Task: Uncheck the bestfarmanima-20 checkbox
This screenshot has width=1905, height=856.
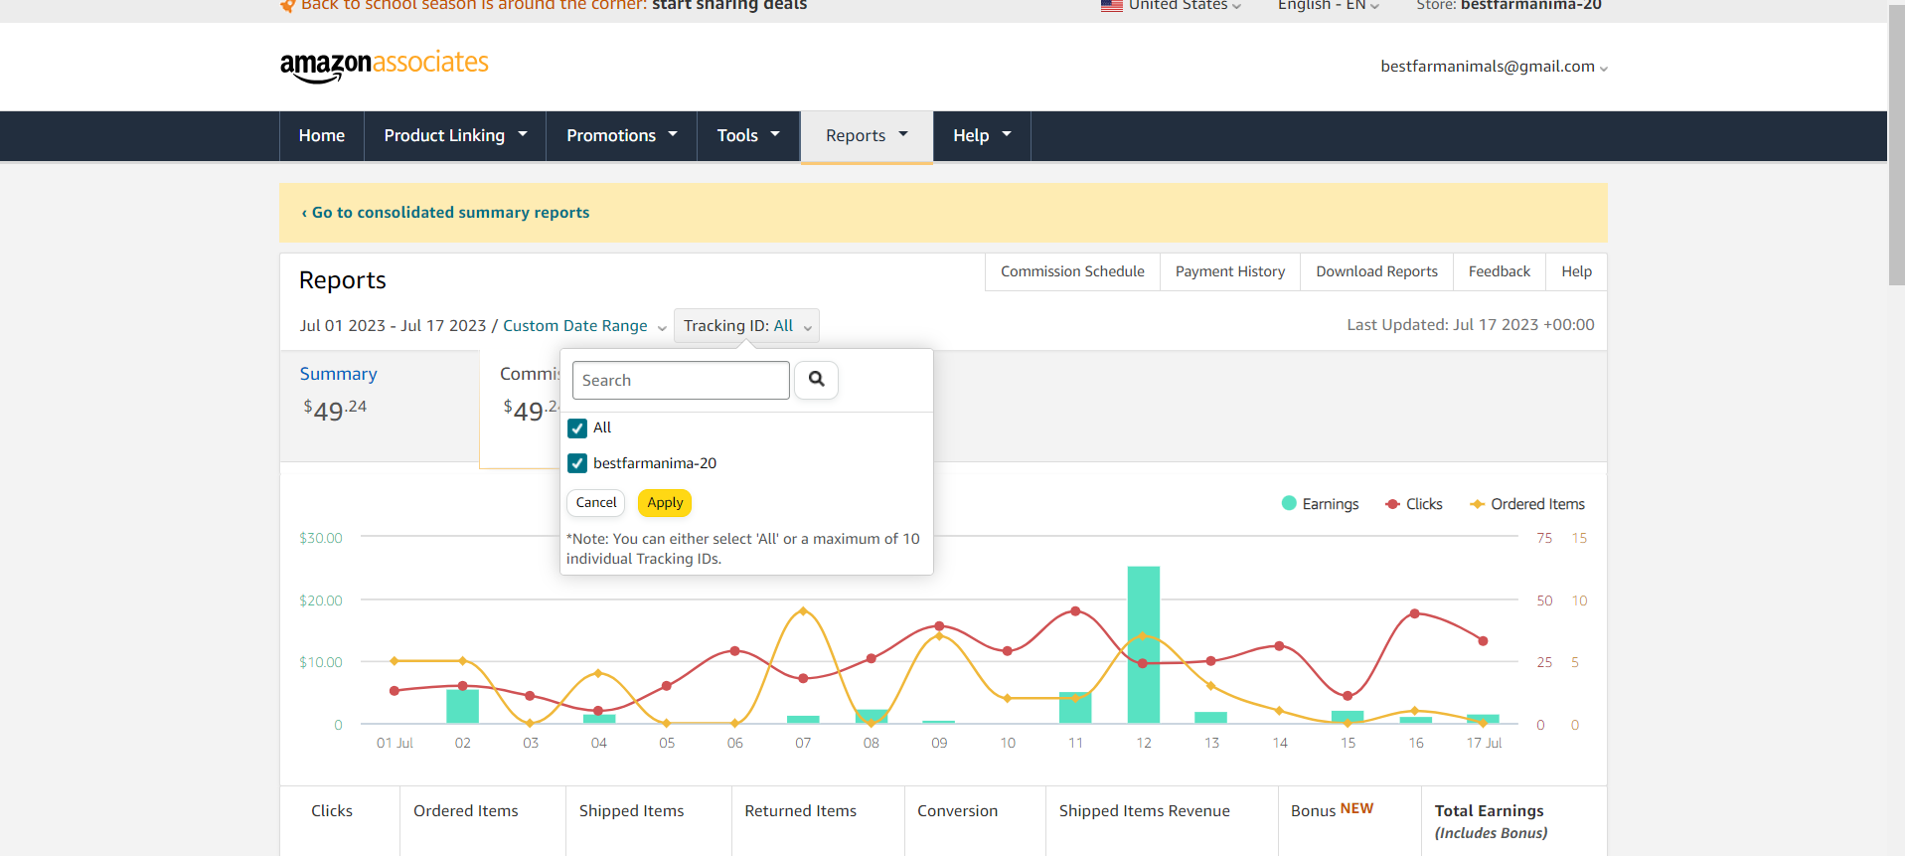Action: pyautogui.click(x=577, y=463)
